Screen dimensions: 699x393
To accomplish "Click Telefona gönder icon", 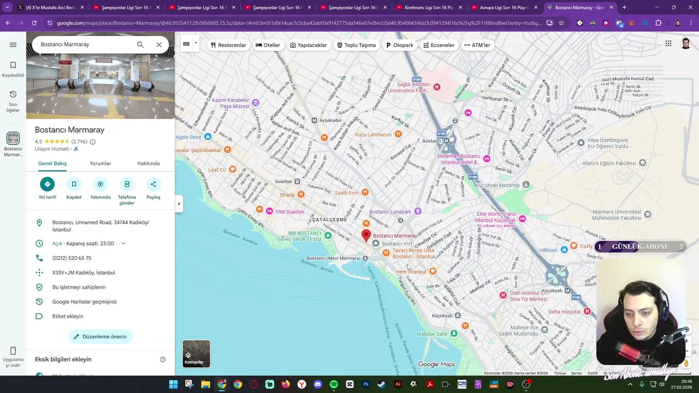I will pyautogui.click(x=127, y=184).
